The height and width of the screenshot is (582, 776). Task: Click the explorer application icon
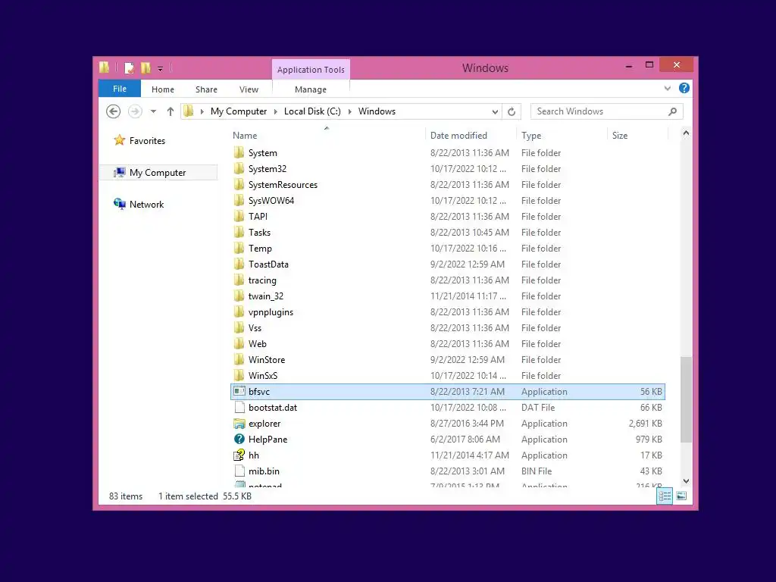239,424
